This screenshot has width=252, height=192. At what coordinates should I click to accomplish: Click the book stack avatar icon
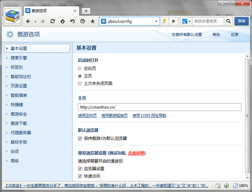pos(13,16)
